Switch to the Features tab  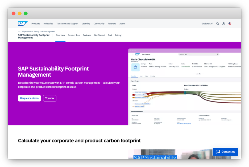pyautogui.click(x=87, y=35)
